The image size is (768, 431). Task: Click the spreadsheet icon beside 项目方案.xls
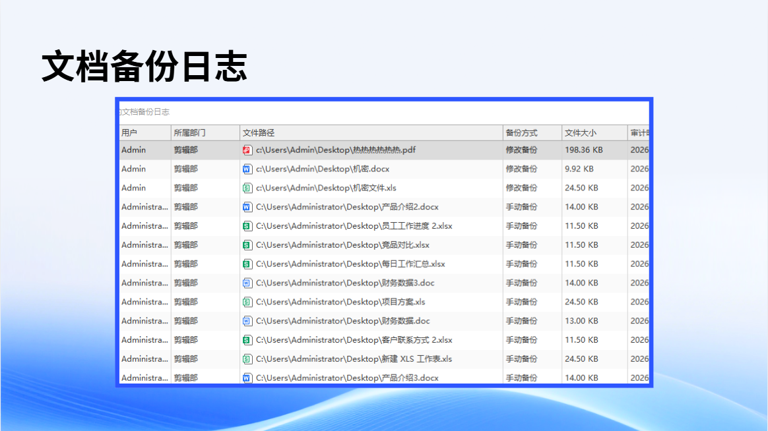247,302
